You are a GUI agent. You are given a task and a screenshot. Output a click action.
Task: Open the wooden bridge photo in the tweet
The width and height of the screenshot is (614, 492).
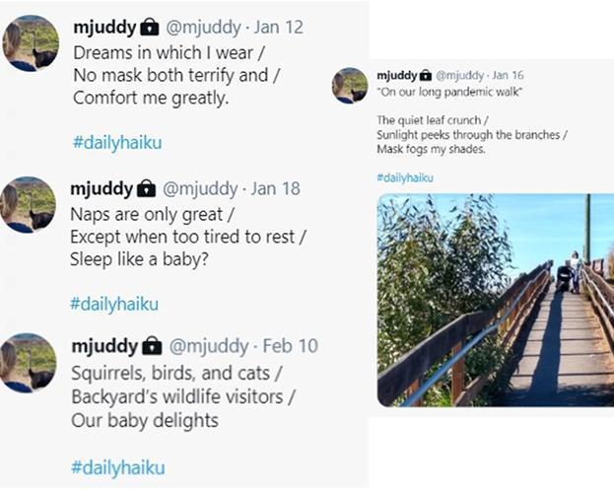495,300
